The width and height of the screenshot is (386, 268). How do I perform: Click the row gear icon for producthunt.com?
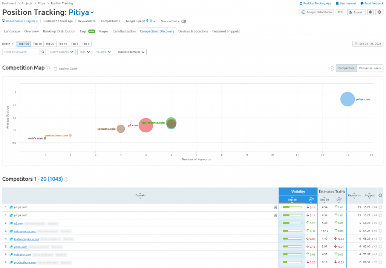coord(380,262)
